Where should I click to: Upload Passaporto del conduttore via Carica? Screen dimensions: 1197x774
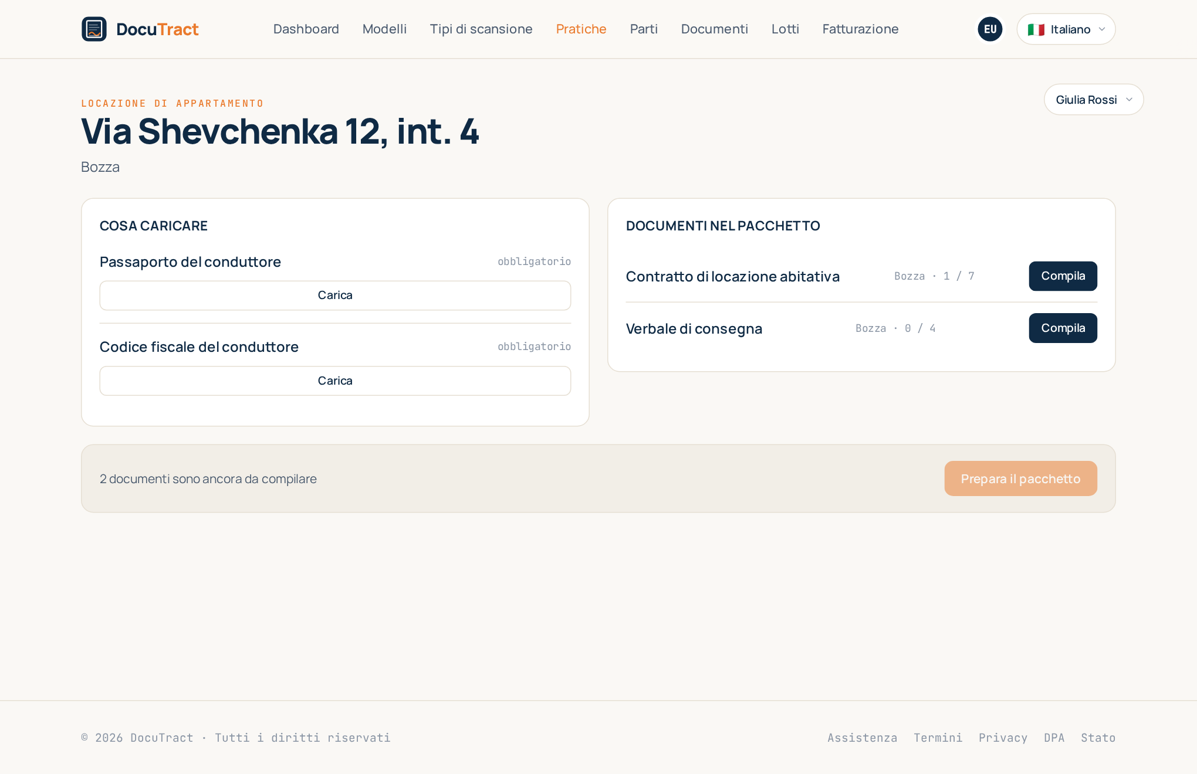coord(335,296)
